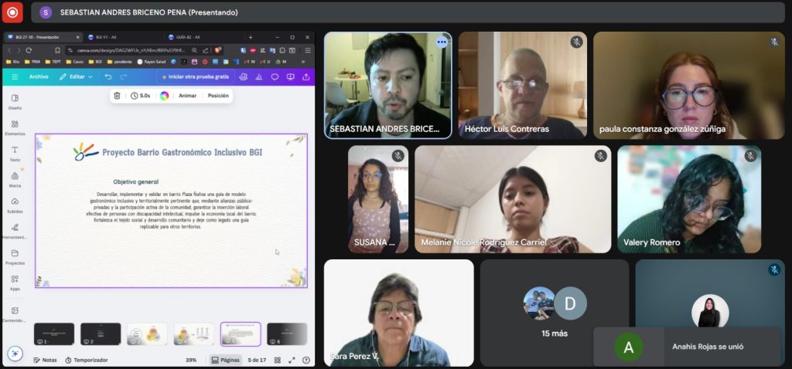The width and height of the screenshot is (792, 369).
Task: Toggle the Notas panel
Action: click(x=45, y=360)
